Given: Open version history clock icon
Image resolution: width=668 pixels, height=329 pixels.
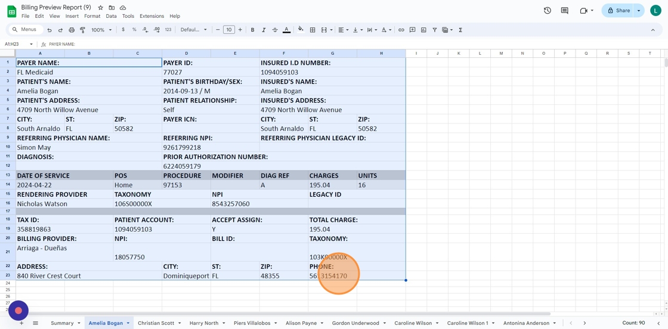Looking at the screenshot, I should [x=547, y=11].
